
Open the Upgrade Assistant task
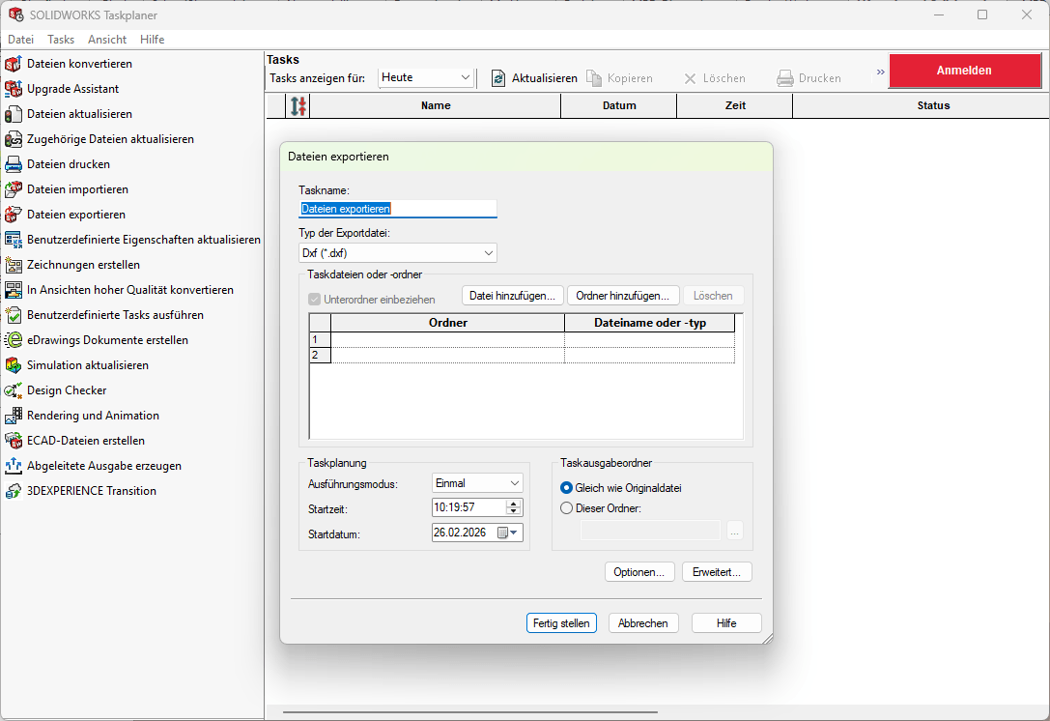coord(71,89)
